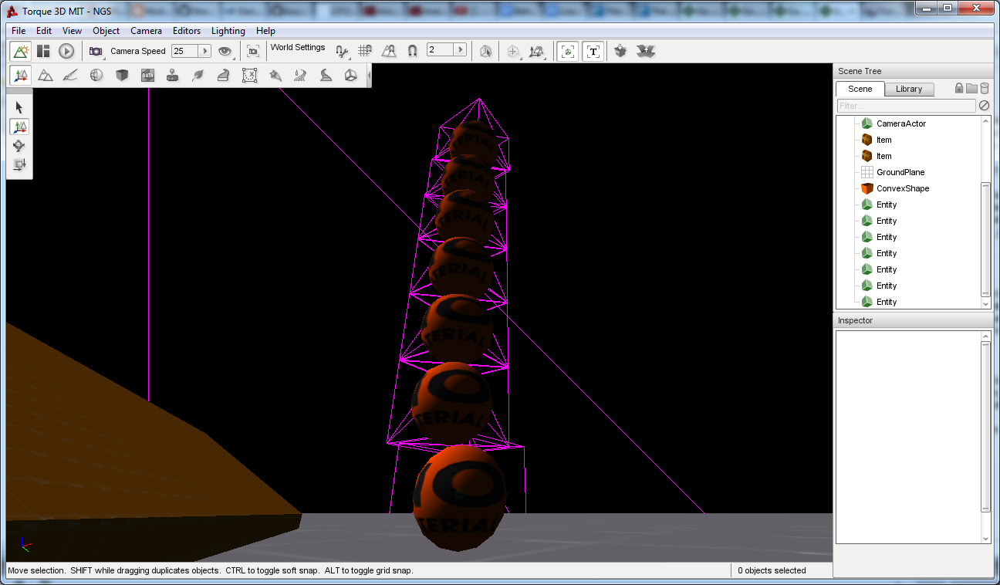
Task: Toggle grid snapping icon
Action: click(x=366, y=51)
